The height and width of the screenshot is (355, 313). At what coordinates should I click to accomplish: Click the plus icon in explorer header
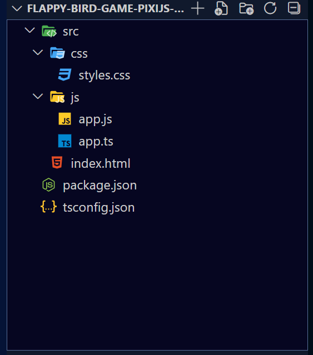(198, 8)
